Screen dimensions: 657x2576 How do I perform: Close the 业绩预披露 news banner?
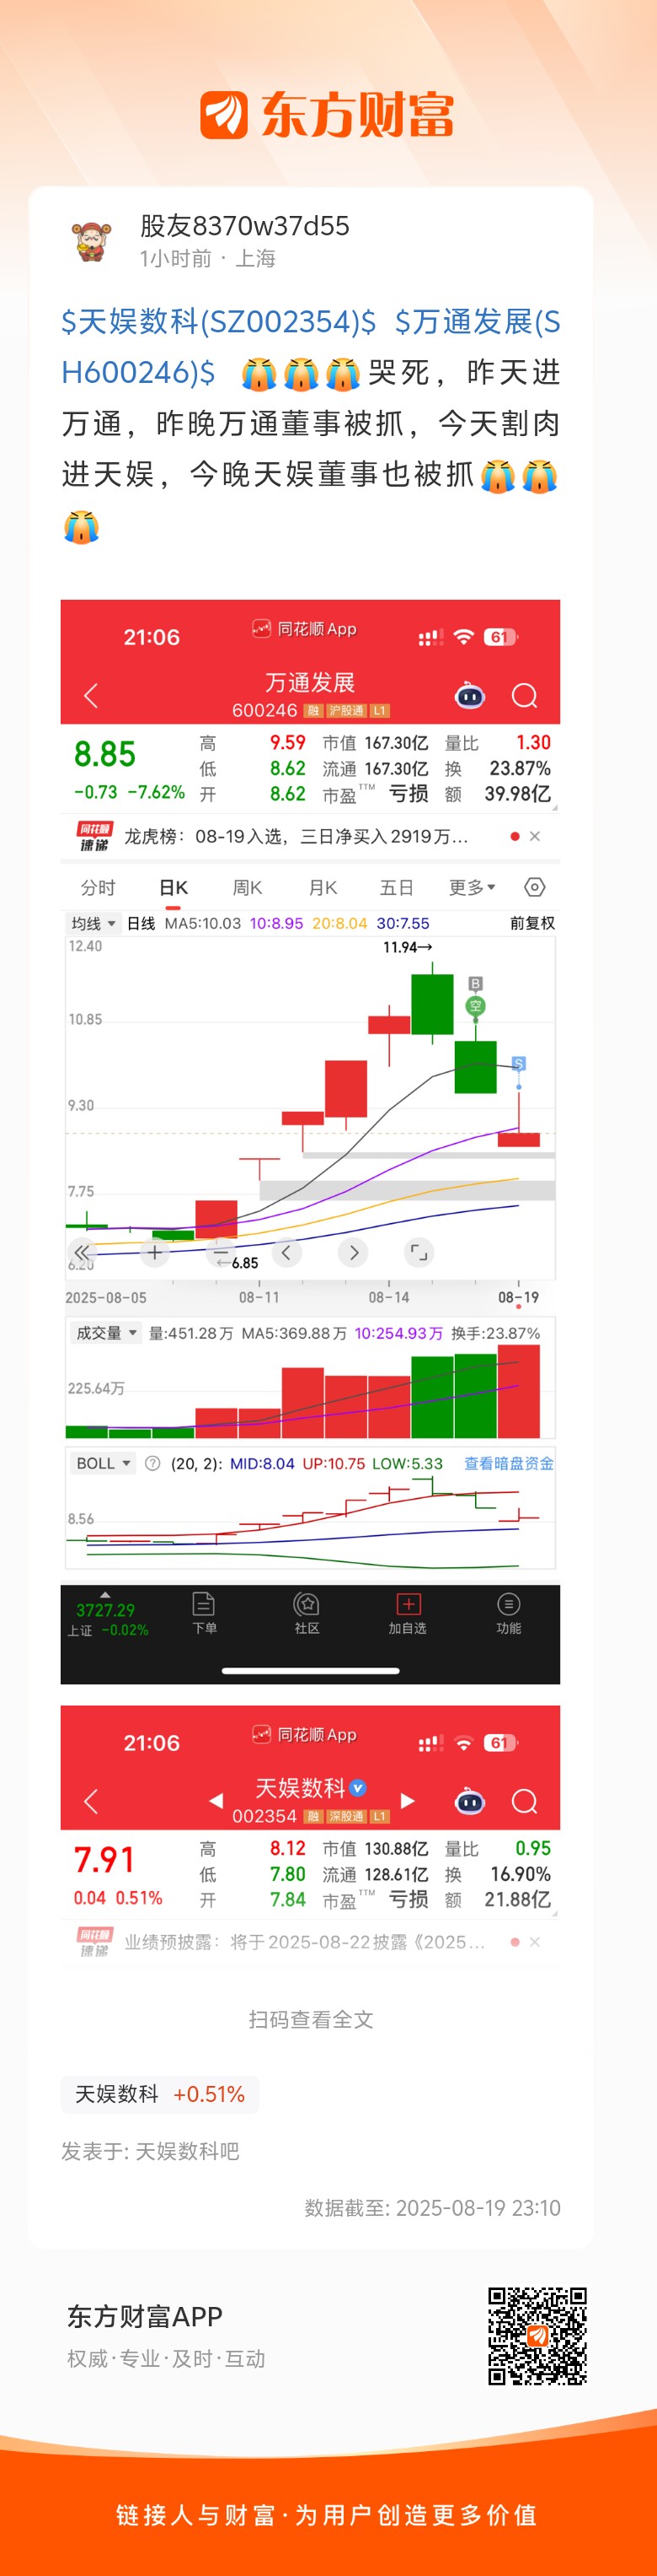pos(534,1941)
